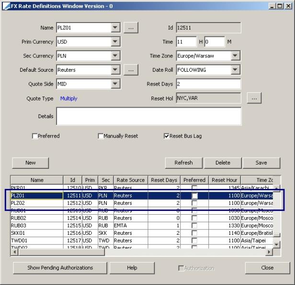
Task: Click the Details text area
Action: 149,116
